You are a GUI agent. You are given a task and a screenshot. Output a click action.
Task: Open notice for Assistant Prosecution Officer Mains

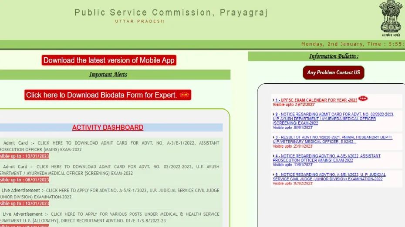pos(327,158)
